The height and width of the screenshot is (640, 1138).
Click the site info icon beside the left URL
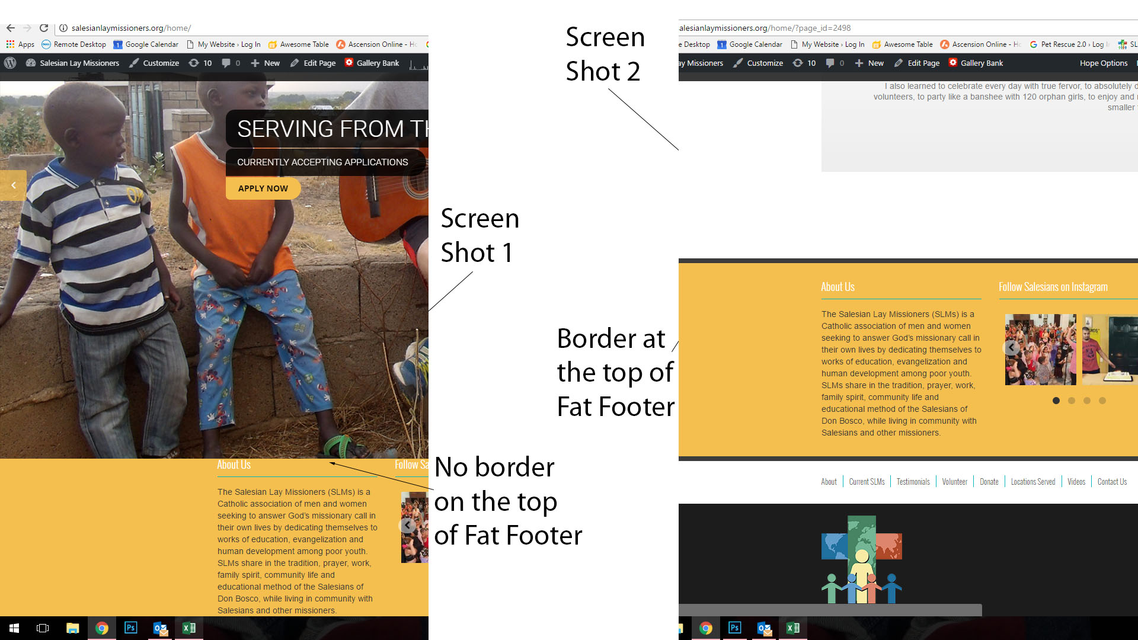pyautogui.click(x=63, y=28)
